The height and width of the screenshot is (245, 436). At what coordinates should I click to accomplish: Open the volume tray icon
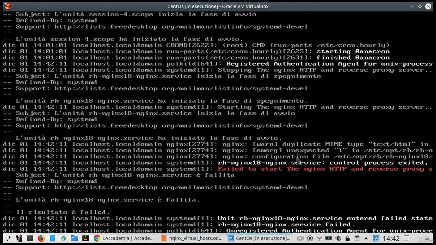338,238
